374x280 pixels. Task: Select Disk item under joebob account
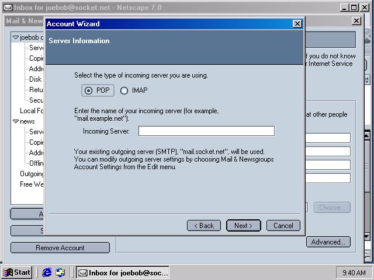click(35, 79)
